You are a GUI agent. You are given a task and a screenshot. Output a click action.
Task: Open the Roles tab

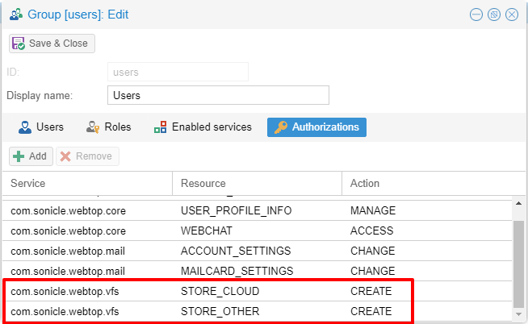[x=107, y=127]
